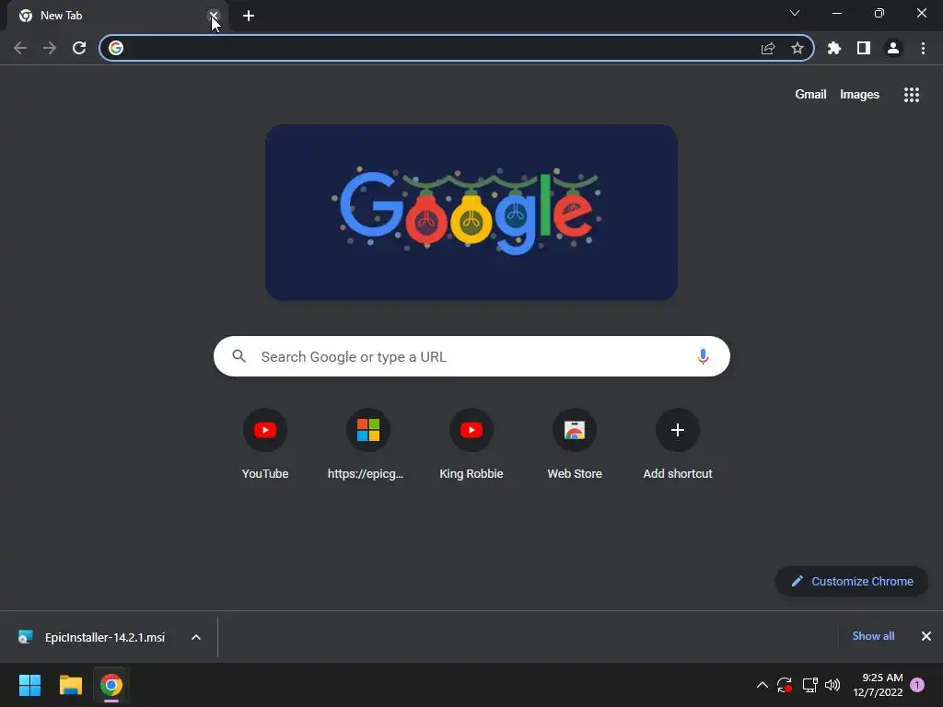This screenshot has height=707, width=943.
Task: Go back with the back arrow
Action: (20, 48)
